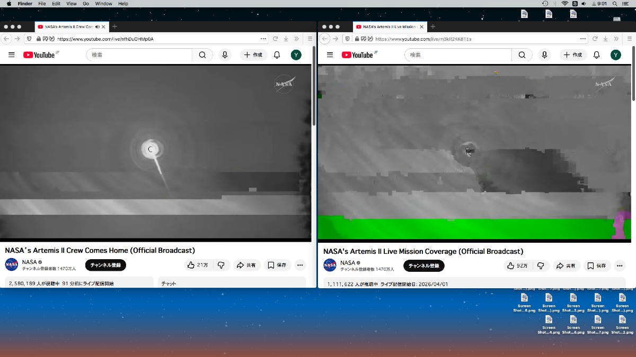Click the 検索 search field in right window
This screenshot has width=636, height=357.
point(458,55)
